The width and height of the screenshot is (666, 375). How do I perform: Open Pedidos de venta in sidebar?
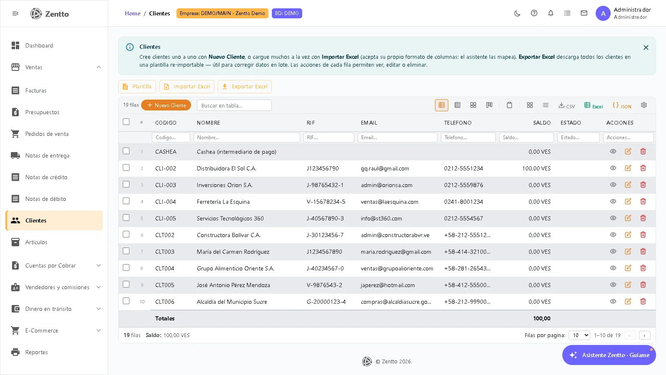click(x=54, y=134)
